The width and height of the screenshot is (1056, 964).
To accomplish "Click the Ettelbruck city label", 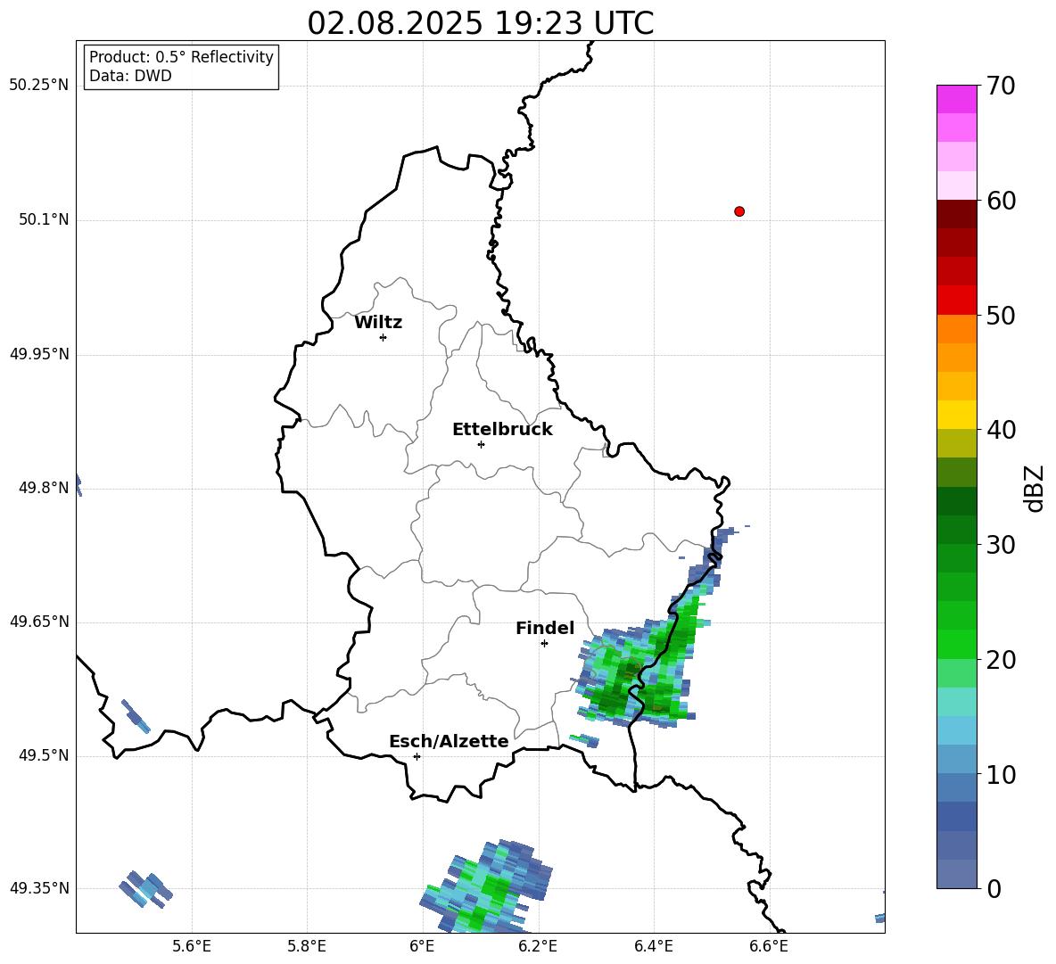I will (502, 430).
